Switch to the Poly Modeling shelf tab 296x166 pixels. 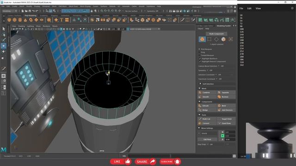(31, 16)
